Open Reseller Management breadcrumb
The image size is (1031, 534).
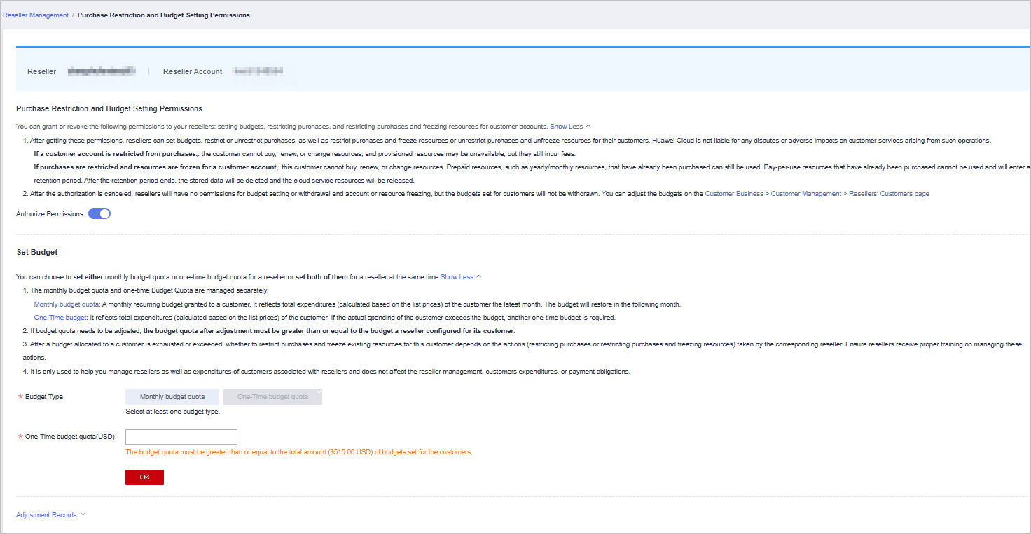pos(36,15)
